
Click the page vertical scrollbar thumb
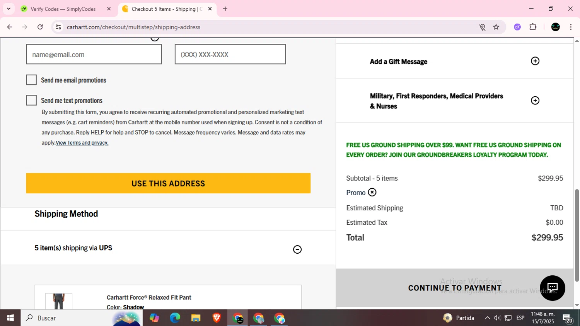pos(577,235)
